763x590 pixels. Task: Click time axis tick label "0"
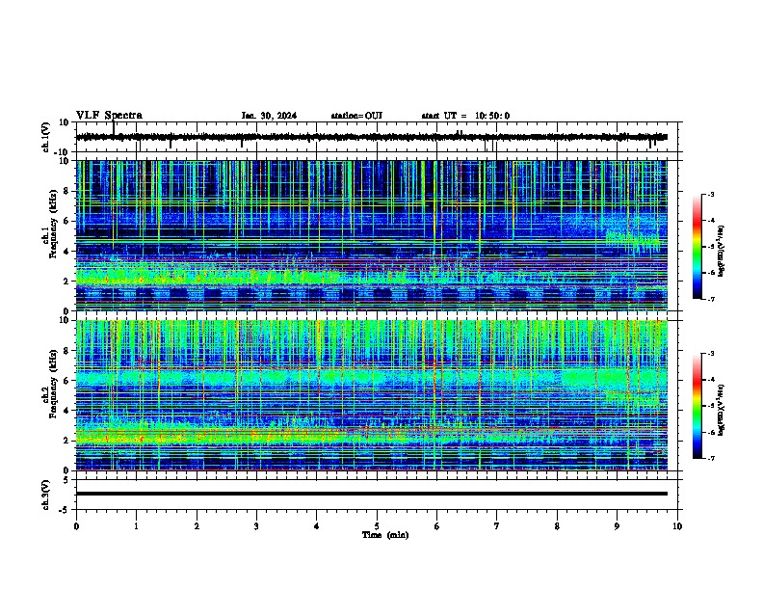click(76, 526)
